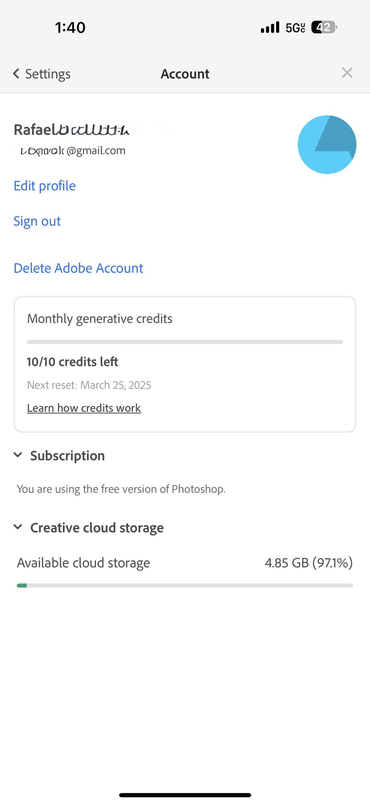Tap the clock showing 1:40
The image size is (370, 804).
coord(70,28)
